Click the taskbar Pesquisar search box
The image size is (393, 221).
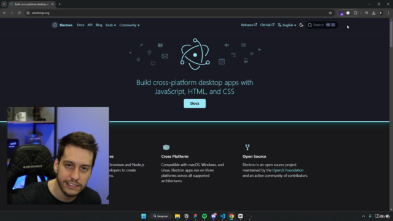(x=161, y=216)
